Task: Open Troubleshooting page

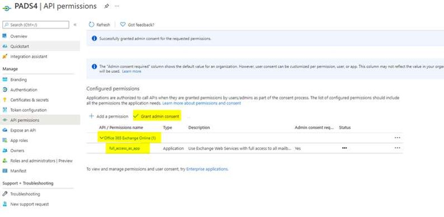Action: click(x=25, y=194)
